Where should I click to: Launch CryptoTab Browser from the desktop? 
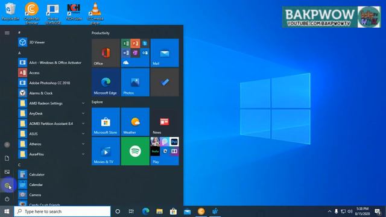point(32,13)
